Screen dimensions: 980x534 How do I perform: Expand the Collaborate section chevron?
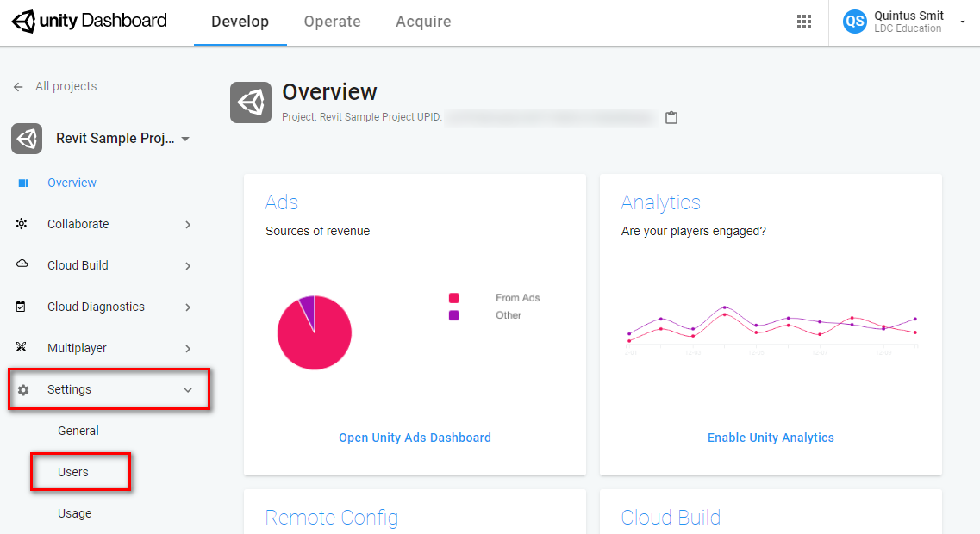pyautogui.click(x=188, y=225)
